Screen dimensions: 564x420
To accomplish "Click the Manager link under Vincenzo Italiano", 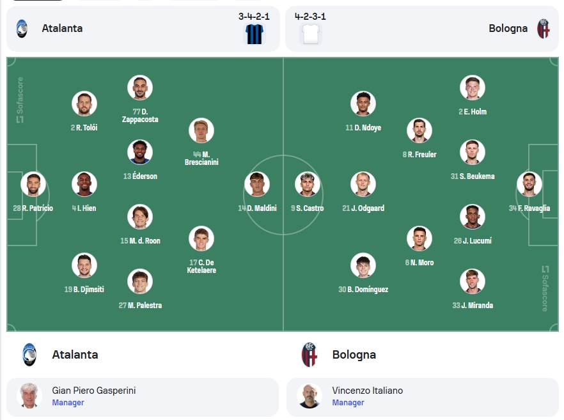I will click(x=348, y=403).
